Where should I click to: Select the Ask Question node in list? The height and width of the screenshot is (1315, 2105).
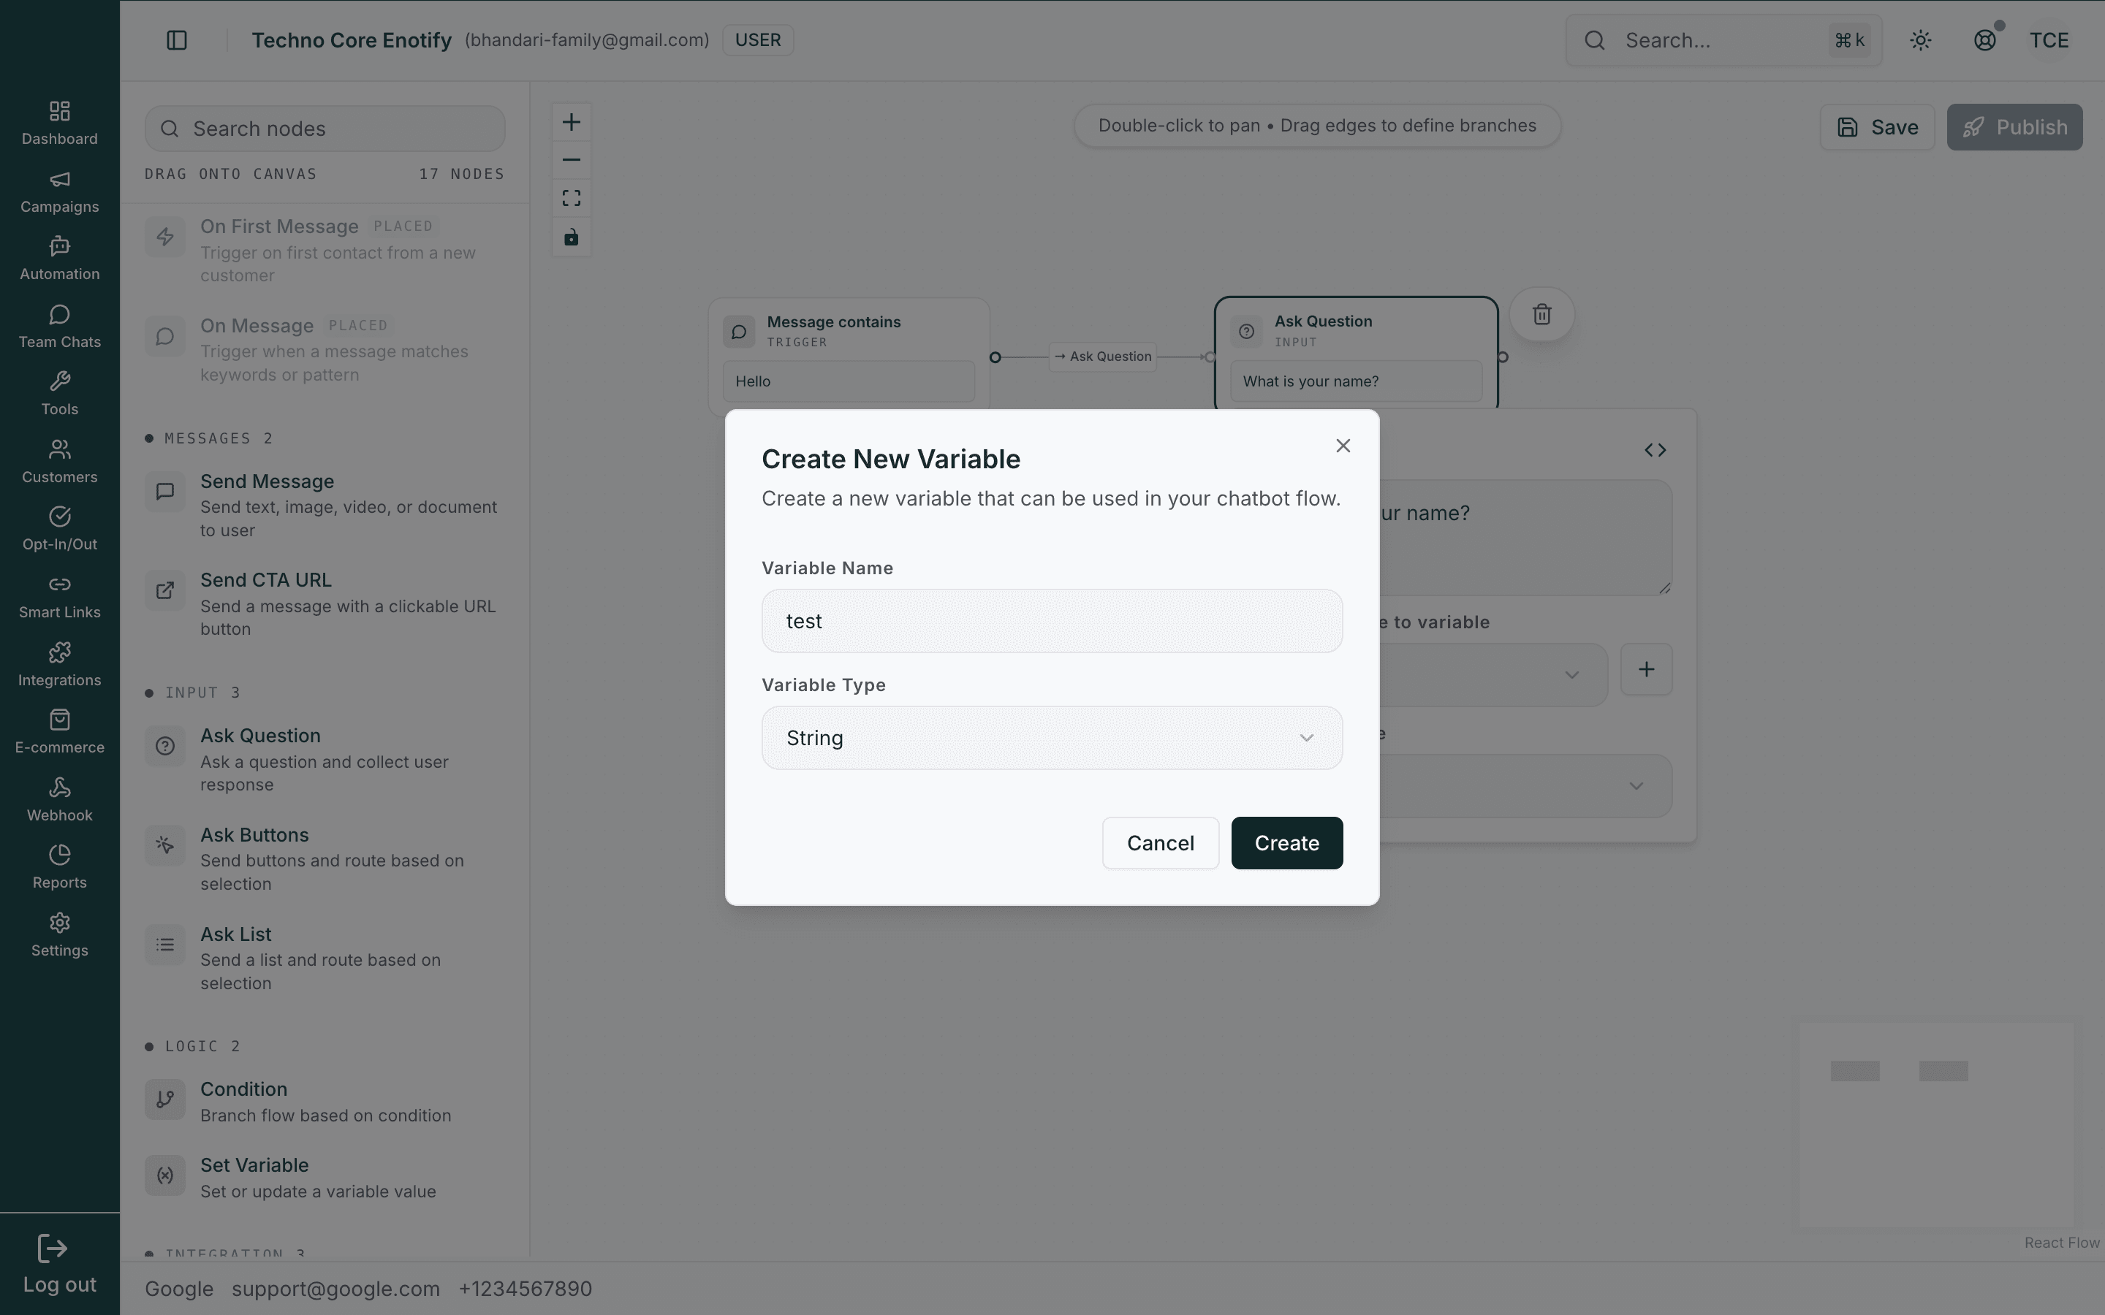click(x=325, y=759)
